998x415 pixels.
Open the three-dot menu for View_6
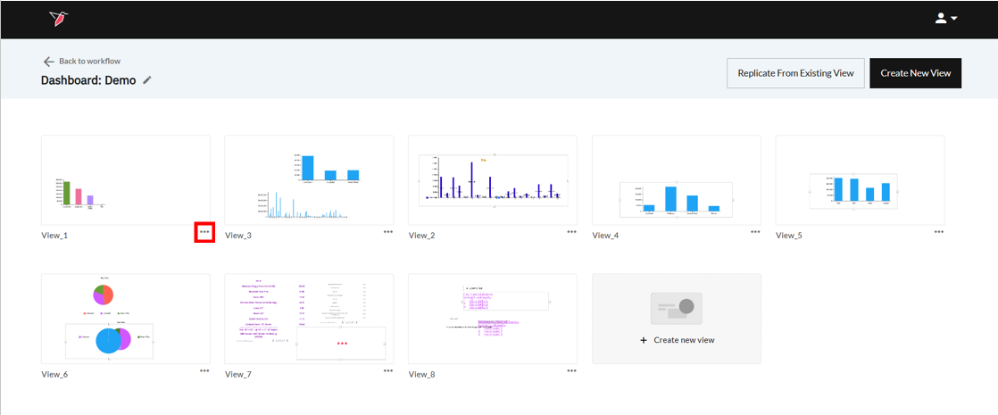coord(204,370)
